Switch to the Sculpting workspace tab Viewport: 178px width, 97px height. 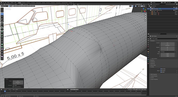[x=28, y=3]
